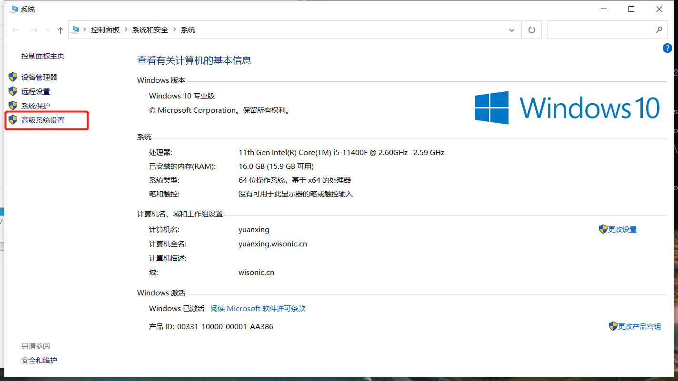Viewport: 678px width, 381px height.
Task: Click 更改设置 link
Action: tap(622, 229)
